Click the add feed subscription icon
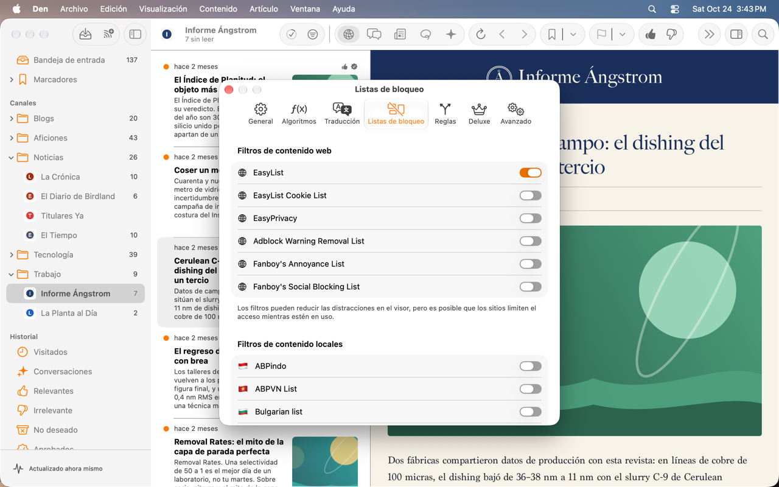 (108, 35)
